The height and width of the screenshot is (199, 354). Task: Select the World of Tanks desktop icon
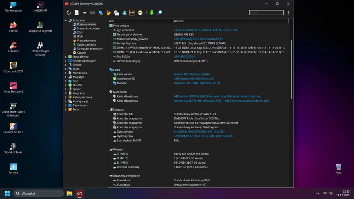pos(13,148)
